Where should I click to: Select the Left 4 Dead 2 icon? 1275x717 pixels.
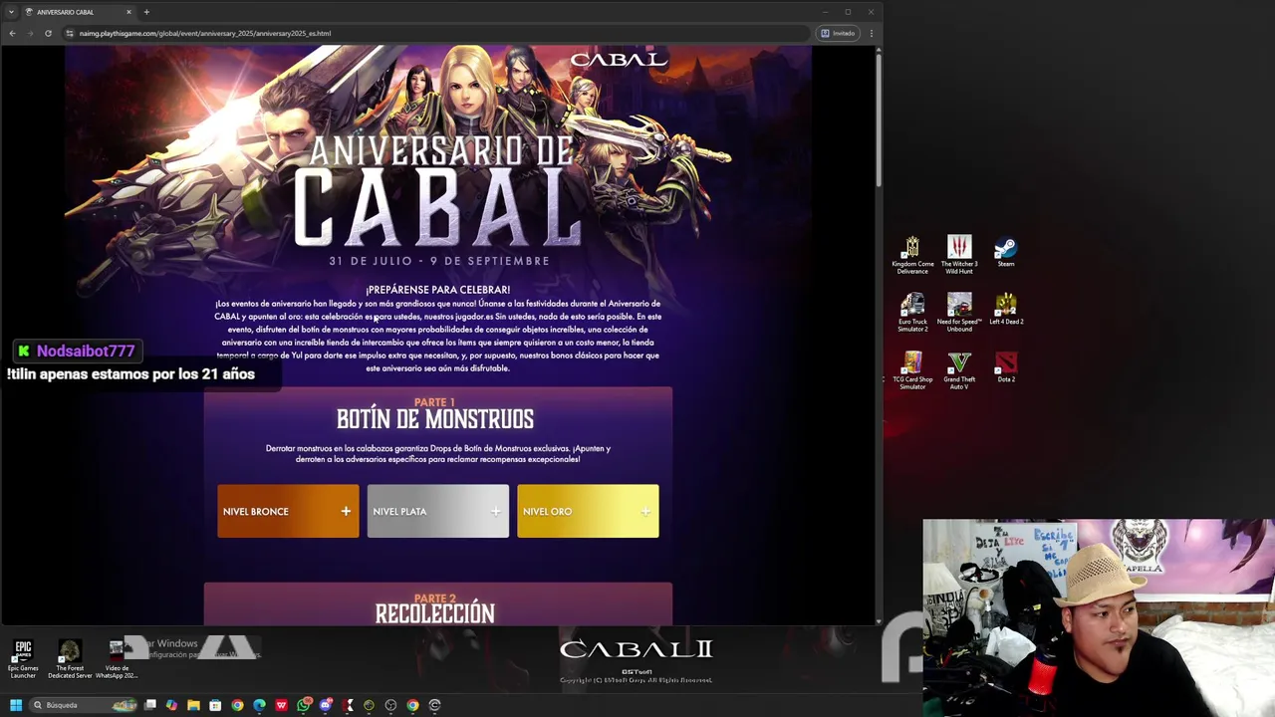1006,310
